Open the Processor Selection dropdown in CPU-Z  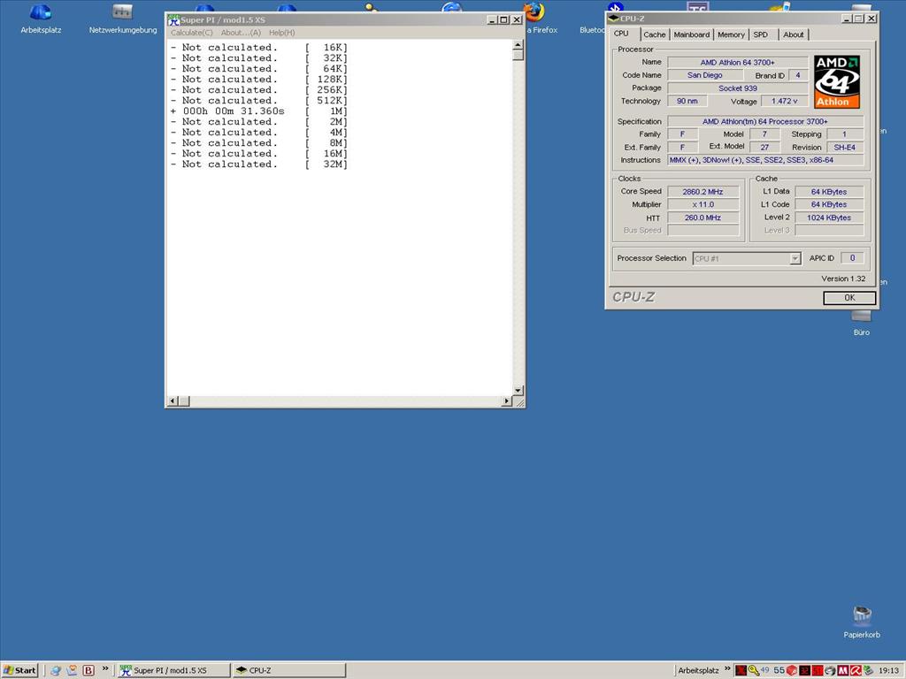tap(795, 259)
